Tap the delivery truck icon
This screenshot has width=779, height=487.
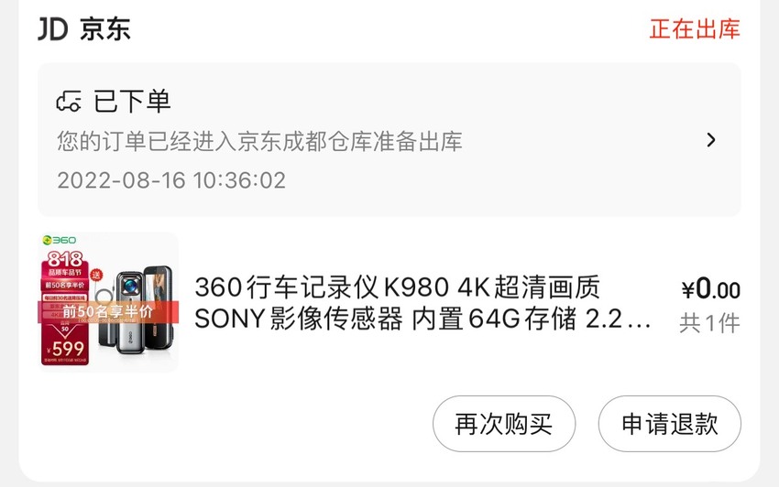(69, 102)
